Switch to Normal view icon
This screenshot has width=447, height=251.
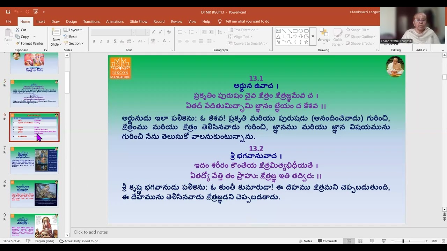point(349,241)
